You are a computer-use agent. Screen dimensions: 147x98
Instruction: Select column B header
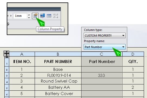click(x=58, y=54)
